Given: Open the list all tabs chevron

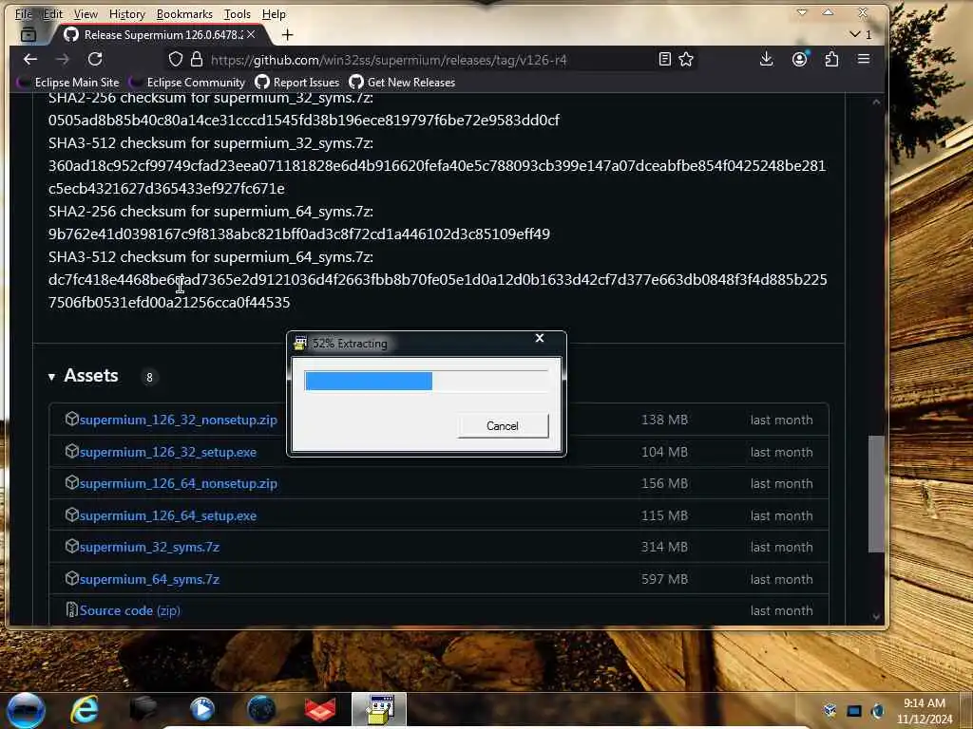Looking at the screenshot, I should coord(855,34).
